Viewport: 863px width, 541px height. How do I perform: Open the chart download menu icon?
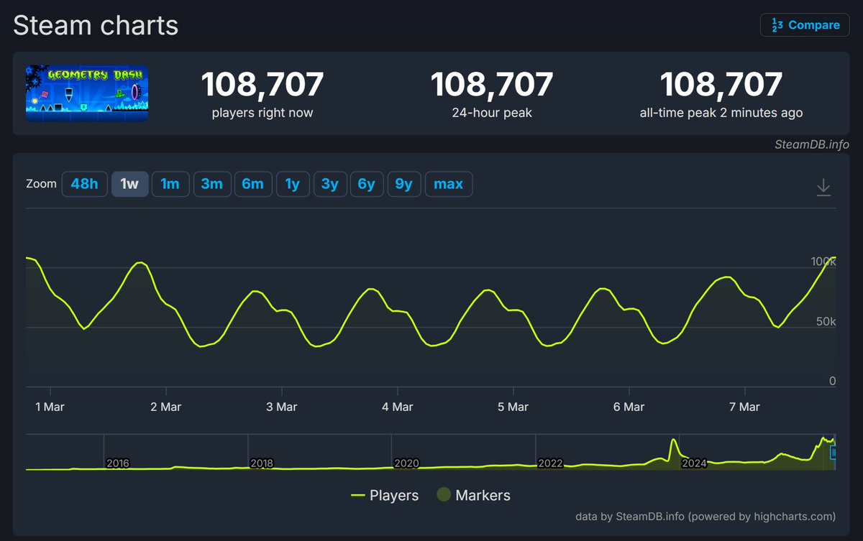pyautogui.click(x=823, y=188)
